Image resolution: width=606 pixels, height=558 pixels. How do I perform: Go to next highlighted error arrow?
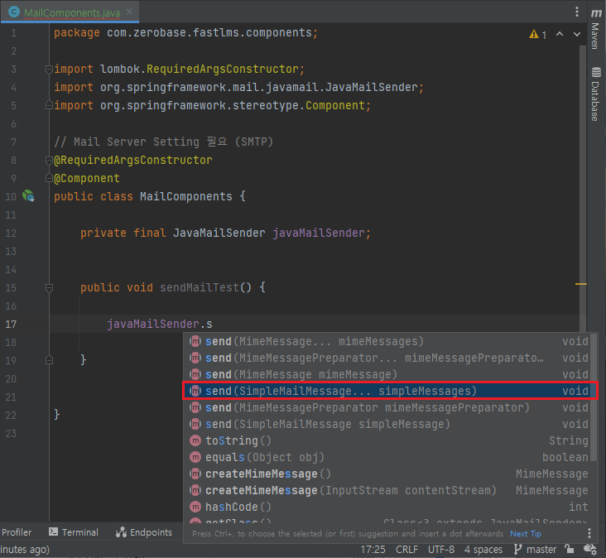coord(577,34)
